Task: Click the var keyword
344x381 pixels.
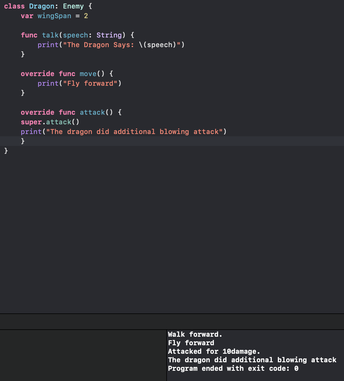Action: [27, 16]
